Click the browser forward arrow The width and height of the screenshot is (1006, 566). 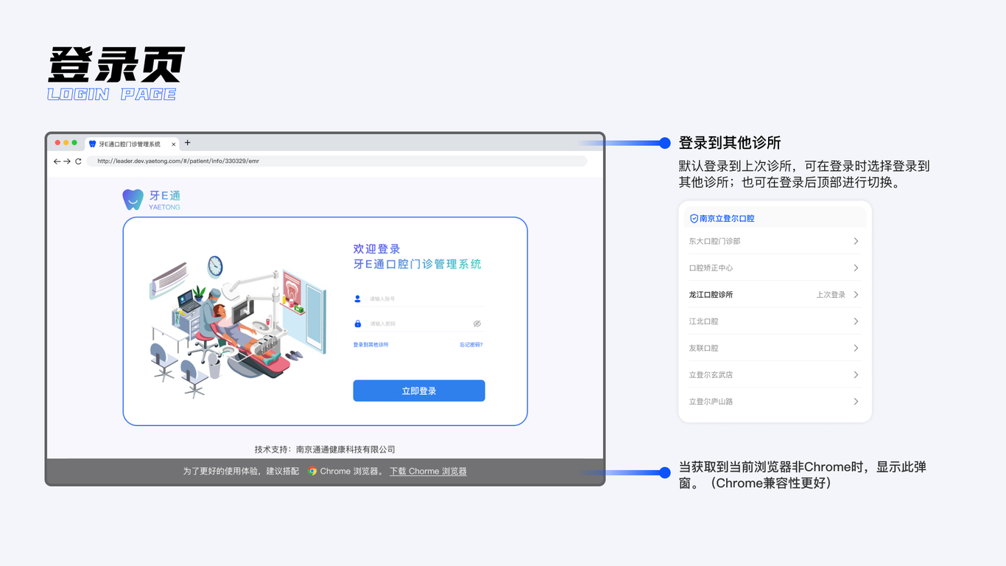[67, 161]
